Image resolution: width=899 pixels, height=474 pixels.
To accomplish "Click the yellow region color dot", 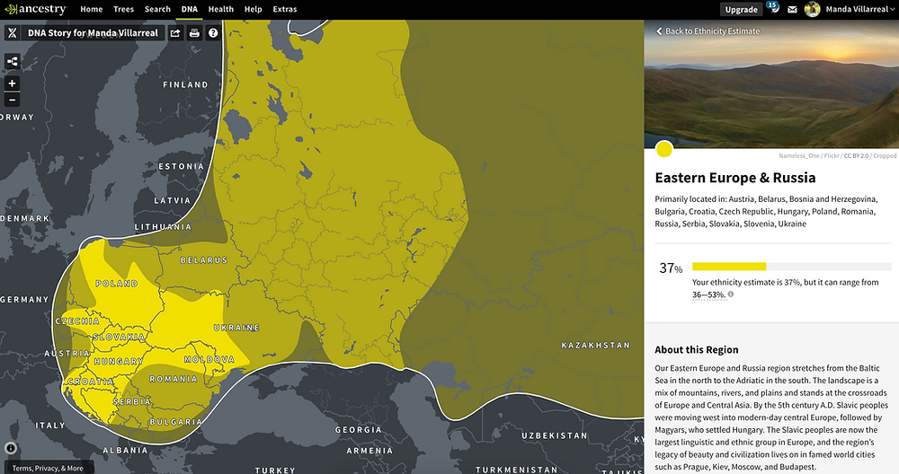I will tap(664, 149).
